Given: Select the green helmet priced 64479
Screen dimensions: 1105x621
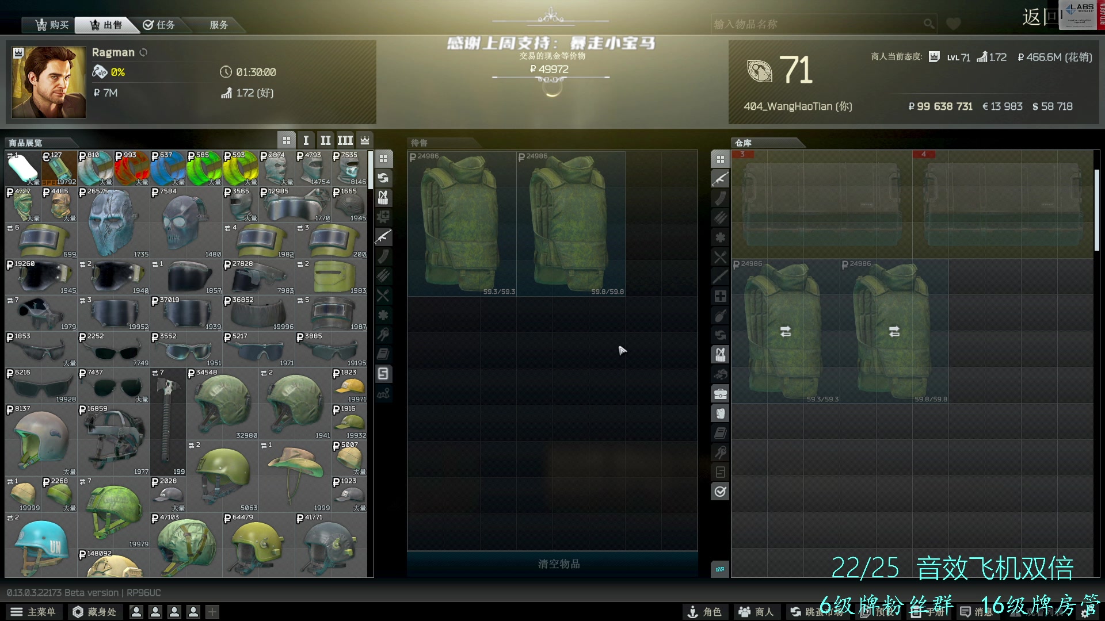Looking at the screenshot, I should pos(258,545).
